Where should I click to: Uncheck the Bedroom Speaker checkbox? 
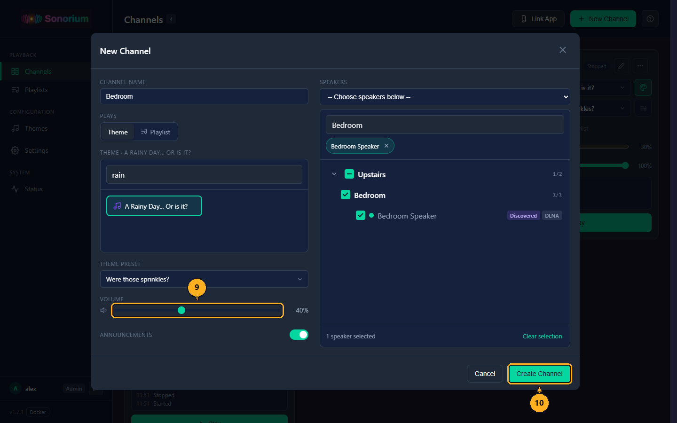pos(361,215)
